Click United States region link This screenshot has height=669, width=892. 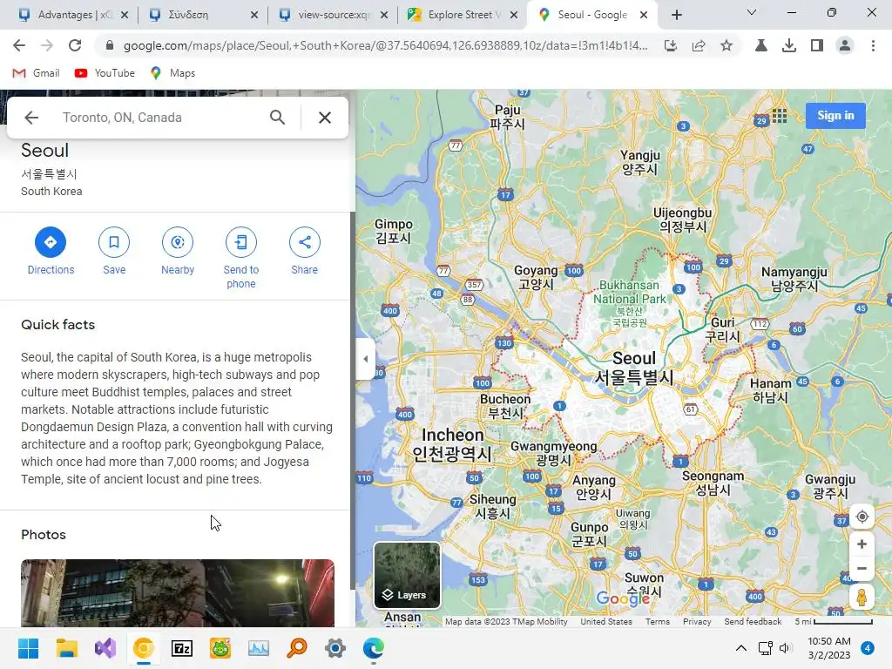[x=606, y=622]
